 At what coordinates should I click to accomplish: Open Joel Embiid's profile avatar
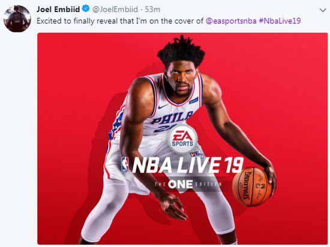point(17,19)
